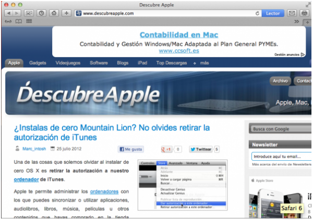Open the Videojuegos section tab
313x220 pixels.
[x=68, y=63]
